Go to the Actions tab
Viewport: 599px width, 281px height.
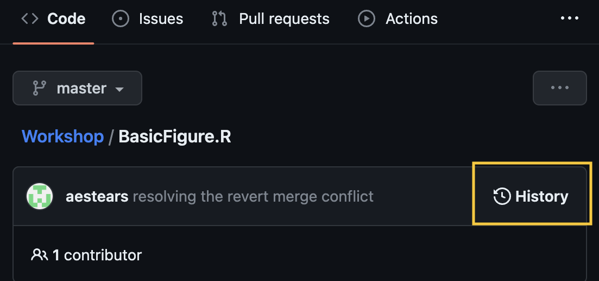pos(412,19)
